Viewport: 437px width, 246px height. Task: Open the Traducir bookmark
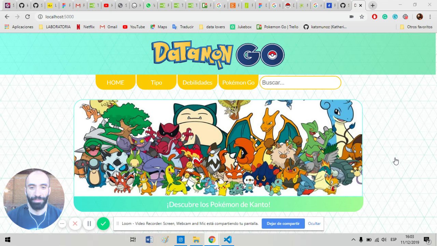183,27
